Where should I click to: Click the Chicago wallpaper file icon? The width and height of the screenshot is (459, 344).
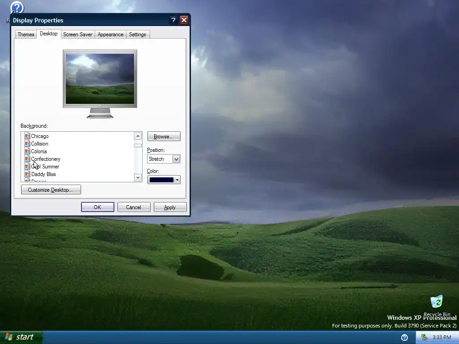click(27, 136)
